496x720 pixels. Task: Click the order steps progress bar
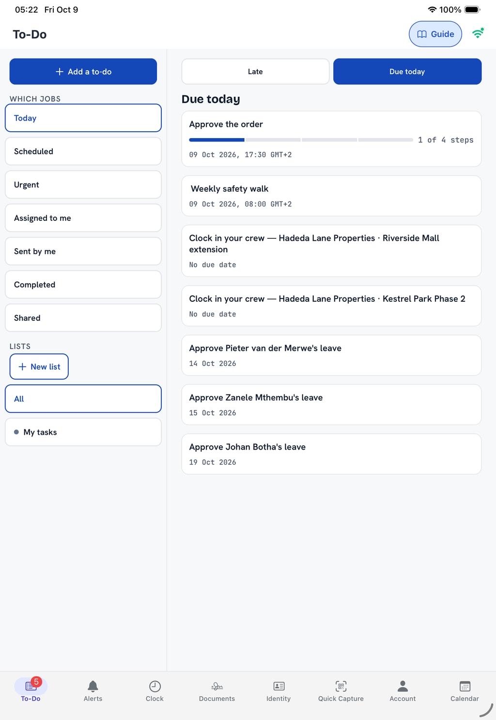301,140
